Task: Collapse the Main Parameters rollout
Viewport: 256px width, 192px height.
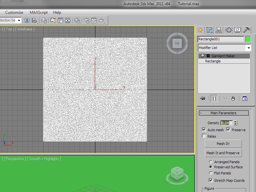Action: 223,113
